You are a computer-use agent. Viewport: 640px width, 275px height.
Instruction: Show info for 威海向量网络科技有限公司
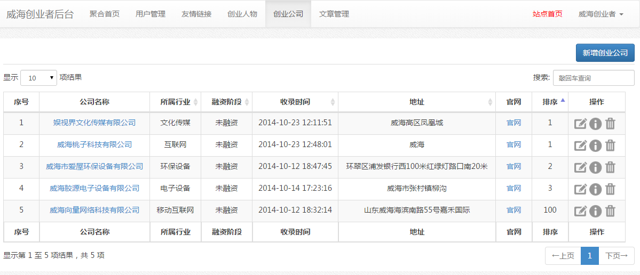pyautogui.click(x=595, y=211)
